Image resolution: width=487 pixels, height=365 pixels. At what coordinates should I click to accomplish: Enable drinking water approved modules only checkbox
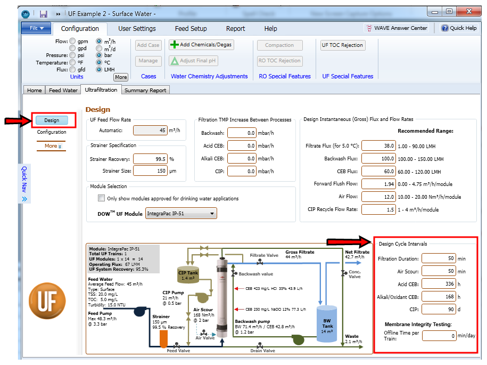point(101,198)
